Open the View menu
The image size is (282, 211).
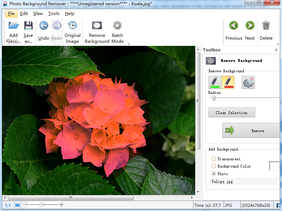tap(38, 14)
